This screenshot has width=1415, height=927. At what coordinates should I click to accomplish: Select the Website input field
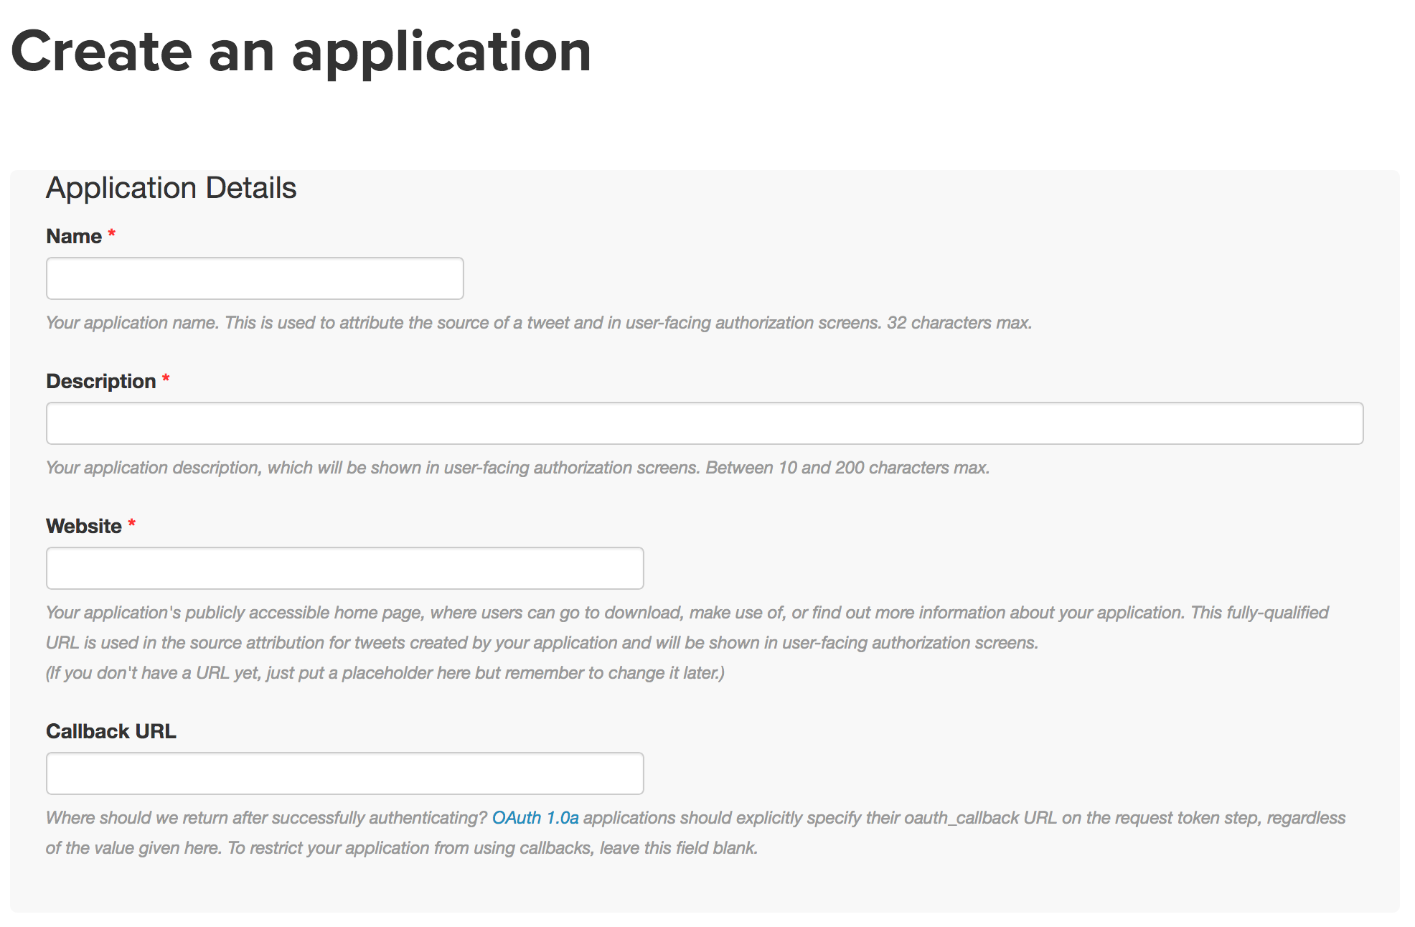345,568
